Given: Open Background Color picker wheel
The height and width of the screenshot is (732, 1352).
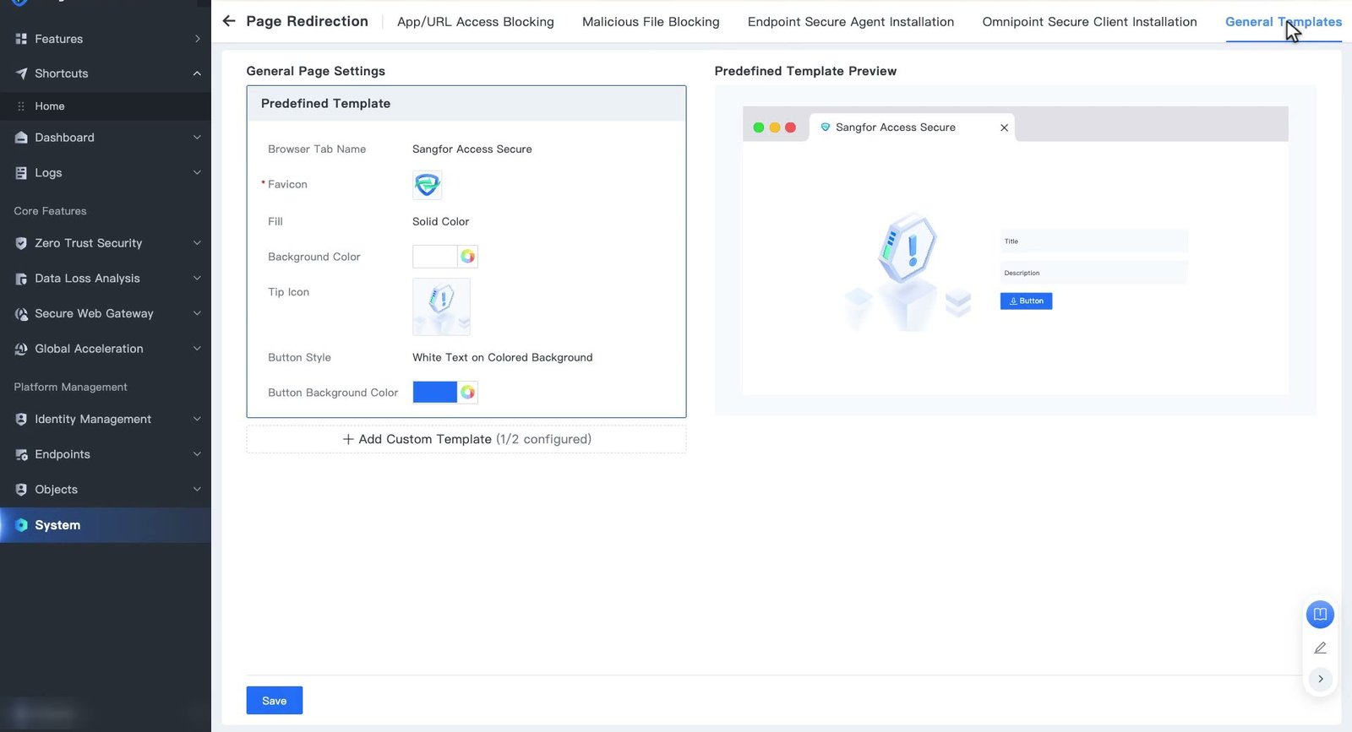Looking at the screenshot, I should [x=467, y=257].
